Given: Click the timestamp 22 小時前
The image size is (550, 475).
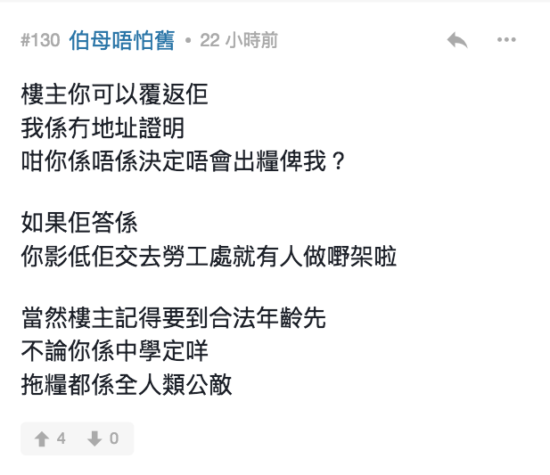Looking at the screenshot, I should (239, 41).
